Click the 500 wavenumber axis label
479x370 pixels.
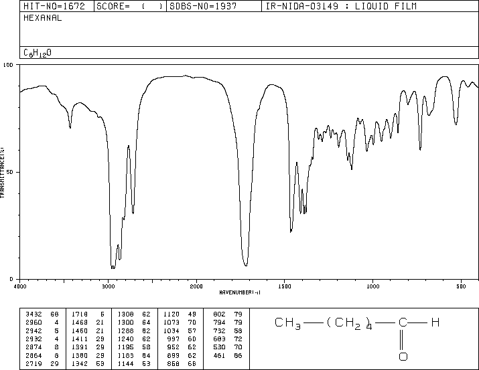coord(461,286)
